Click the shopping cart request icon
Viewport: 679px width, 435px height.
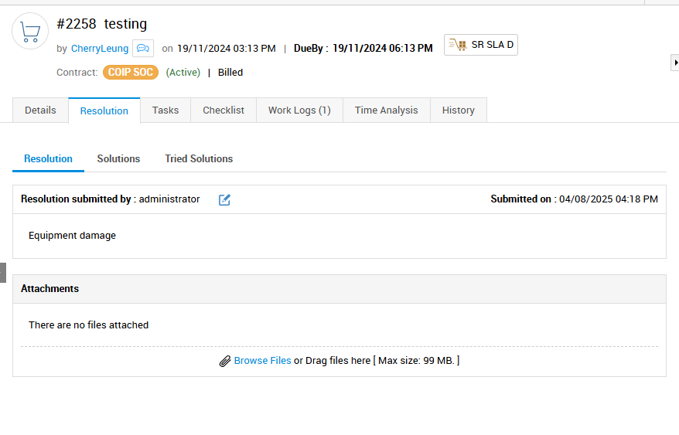30,31
